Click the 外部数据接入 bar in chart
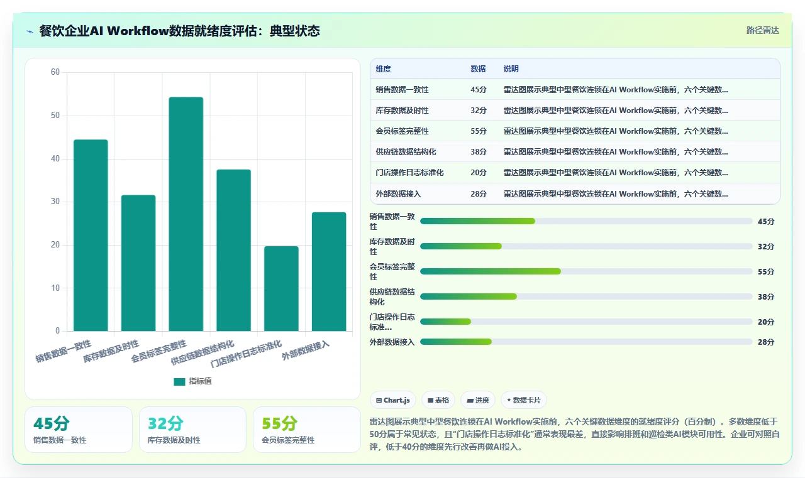Screen dimensions: 805x478 pos(329,272)
